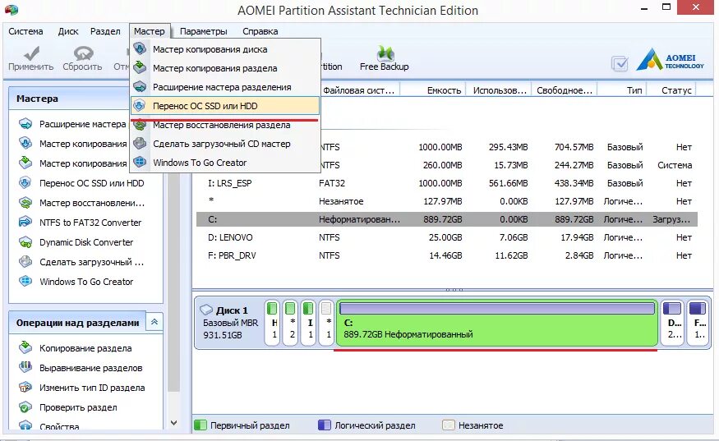
Task: Open Выравнивание разделов operation link
Action: tap(90, 368)
